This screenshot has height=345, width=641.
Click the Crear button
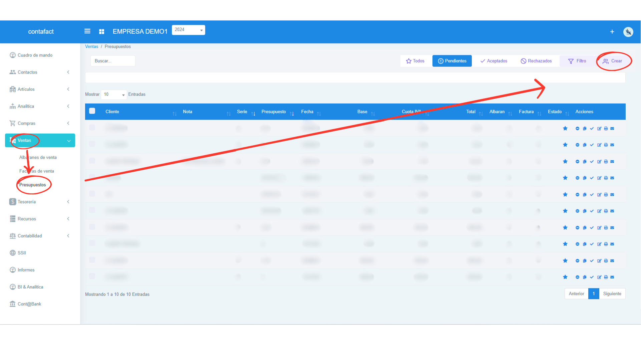coord(612,61)
